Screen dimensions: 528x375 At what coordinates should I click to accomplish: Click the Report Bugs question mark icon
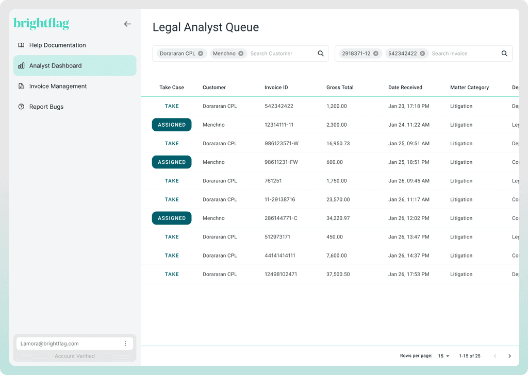(21, 107)
